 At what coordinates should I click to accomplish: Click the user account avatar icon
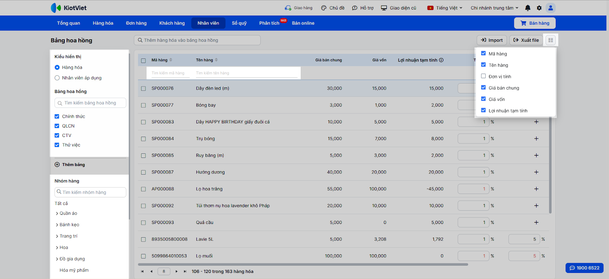point(550,8)
